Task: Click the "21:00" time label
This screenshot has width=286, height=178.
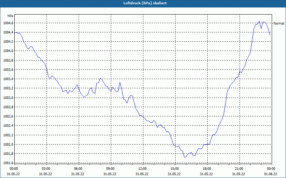Action: (x=240, y=169)
